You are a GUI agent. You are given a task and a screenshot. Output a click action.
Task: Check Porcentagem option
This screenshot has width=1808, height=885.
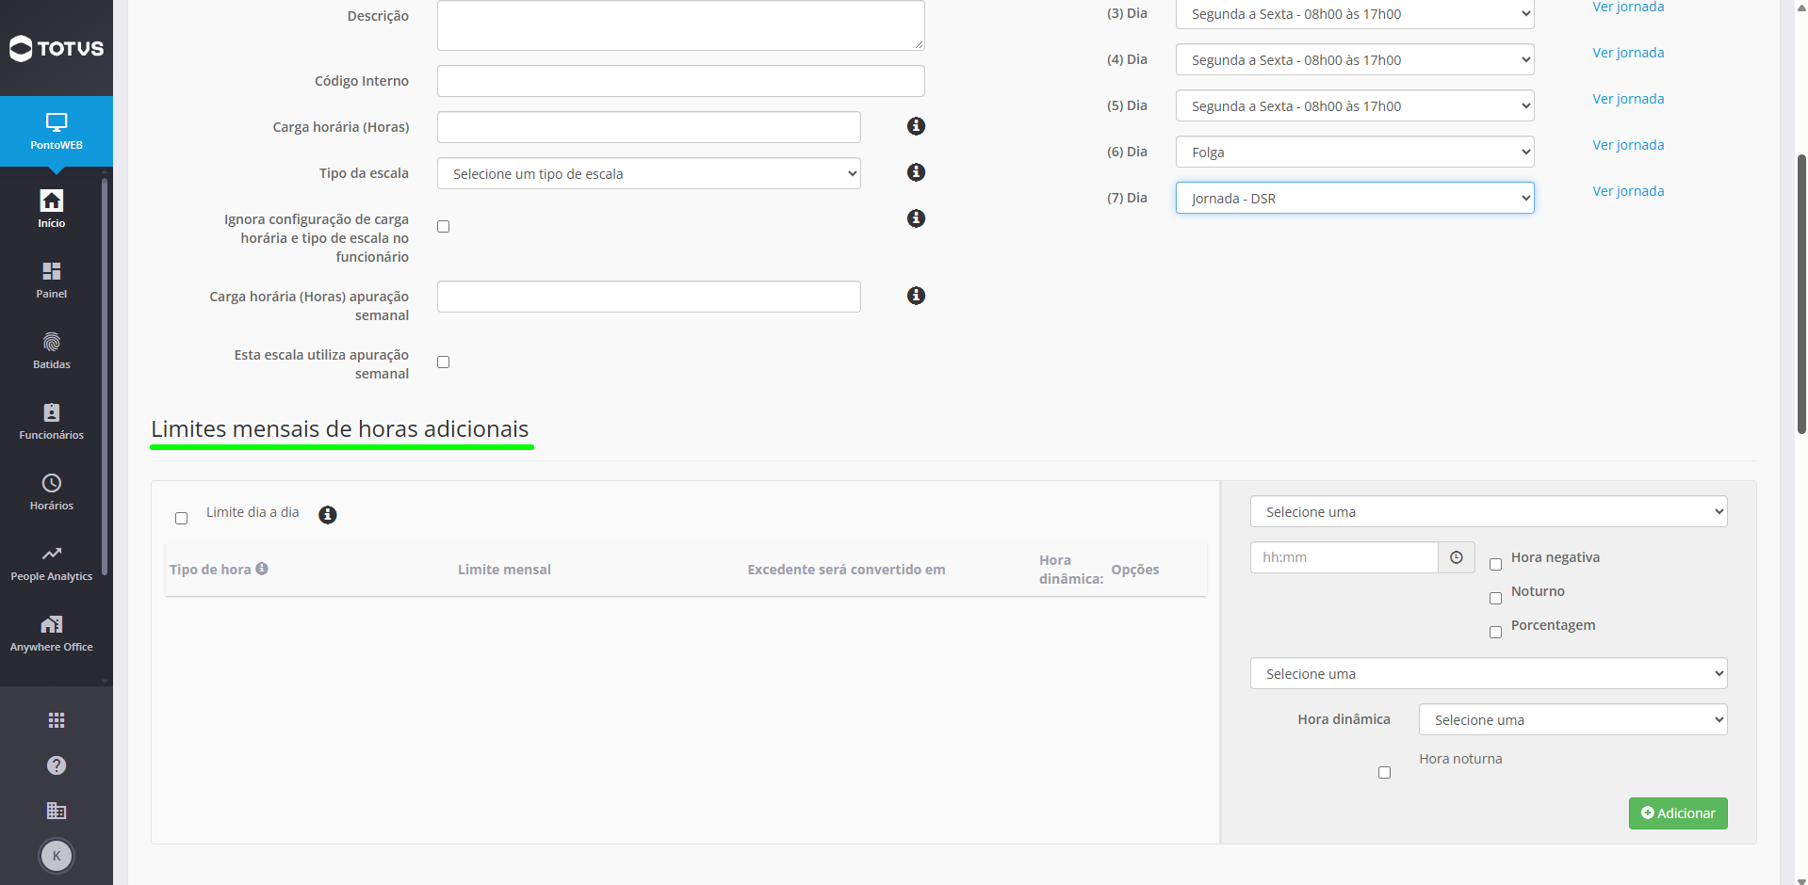[1495, 632]
